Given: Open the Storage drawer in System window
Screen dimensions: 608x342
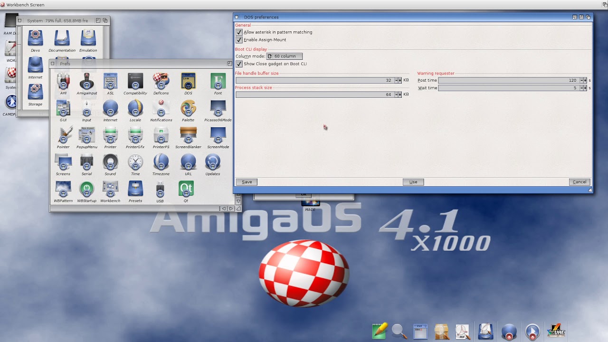Looking at the screenshot, I should point(35,92).
